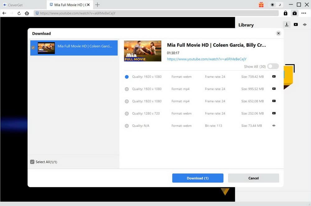Click video icon on 995.52 MB row
Image resolution: width=311 pixels, height=206 pixels.
point(274,89)
